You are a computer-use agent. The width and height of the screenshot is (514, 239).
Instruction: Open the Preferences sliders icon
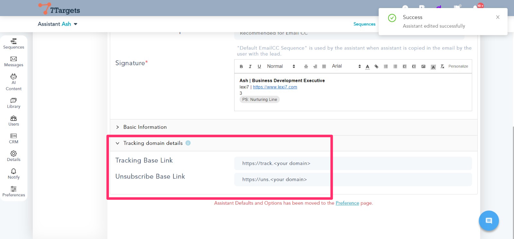13,191
